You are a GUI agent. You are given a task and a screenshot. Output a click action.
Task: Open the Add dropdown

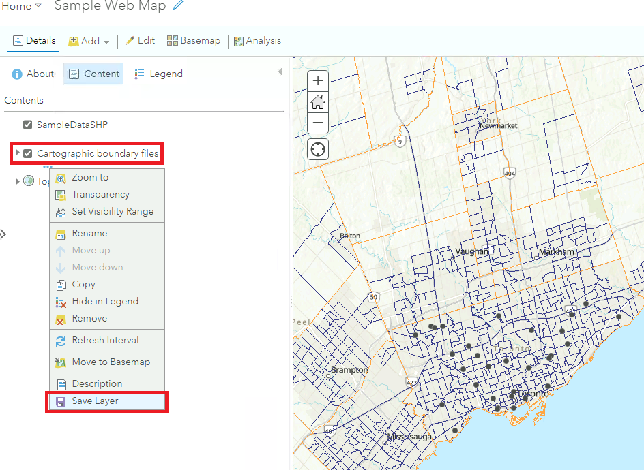(x=88, y=40)
